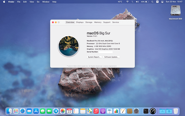
Task: Click the 'Version 11.0.1' text
Action: (92, 36)
